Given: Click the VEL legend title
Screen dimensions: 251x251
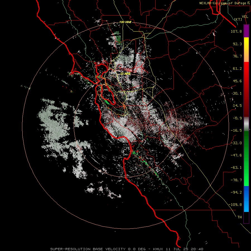Looking at the screenshot, I should (245, 17).
